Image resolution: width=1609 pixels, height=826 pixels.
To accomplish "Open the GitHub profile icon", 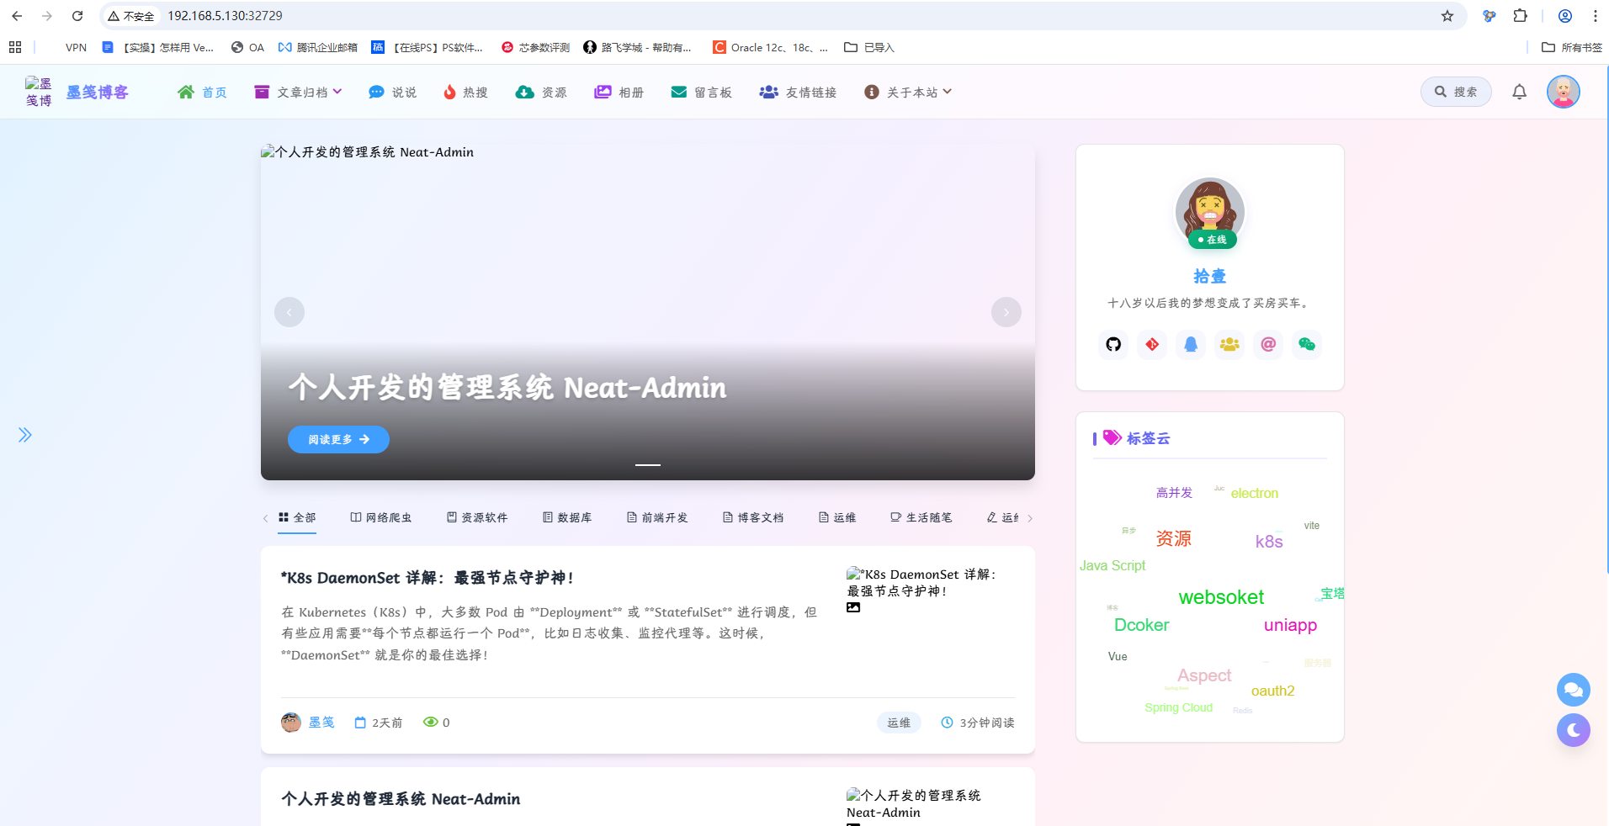I will pyautogui.click(x=1112, y=344).
